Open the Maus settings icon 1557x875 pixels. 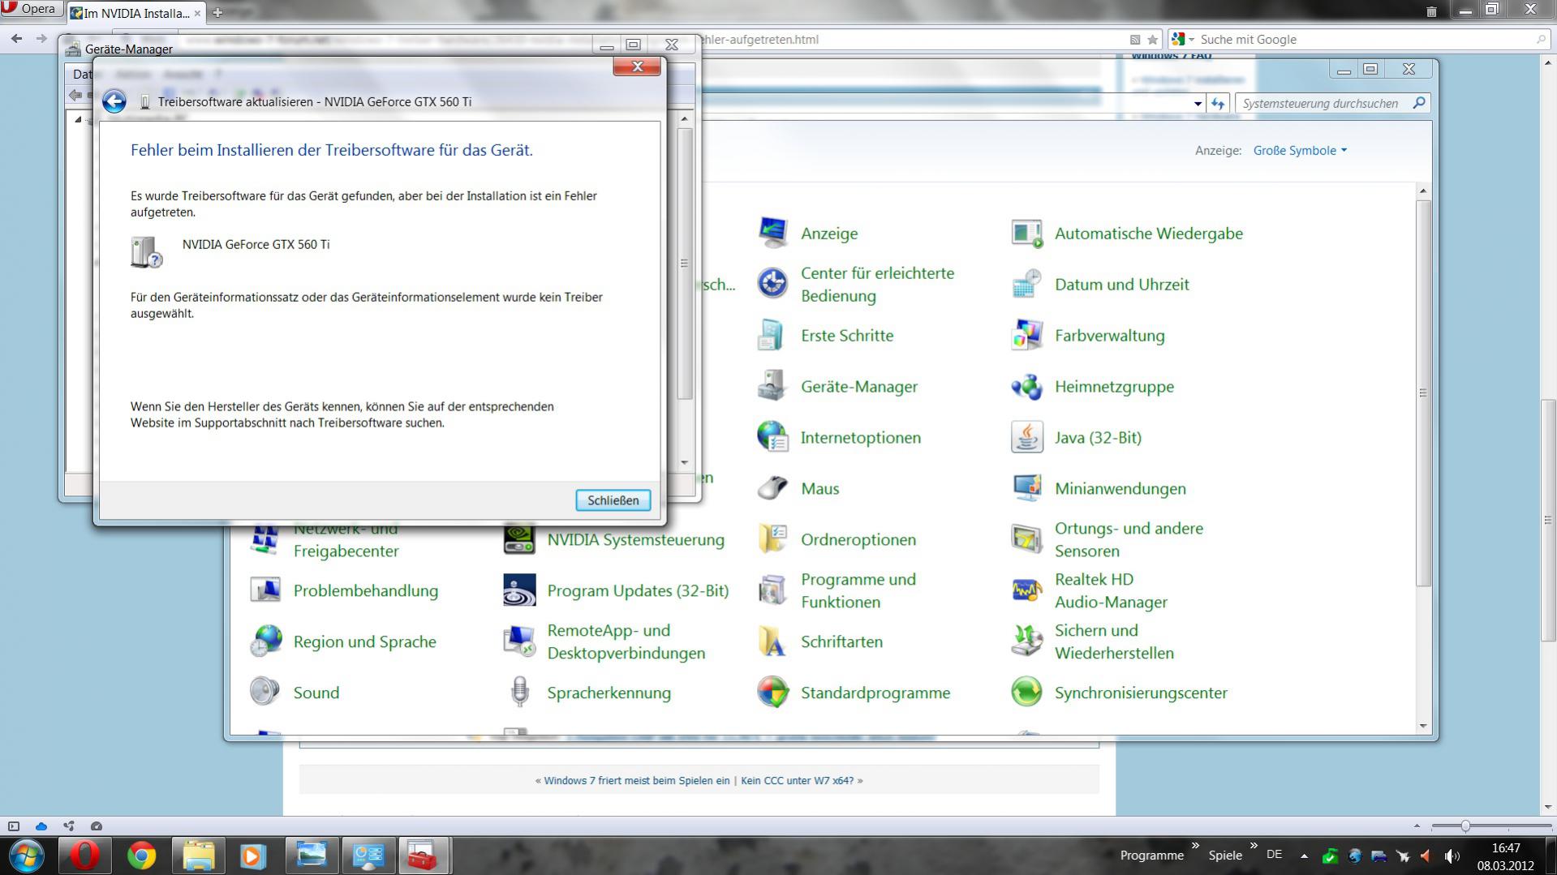(x=772, y=489)
